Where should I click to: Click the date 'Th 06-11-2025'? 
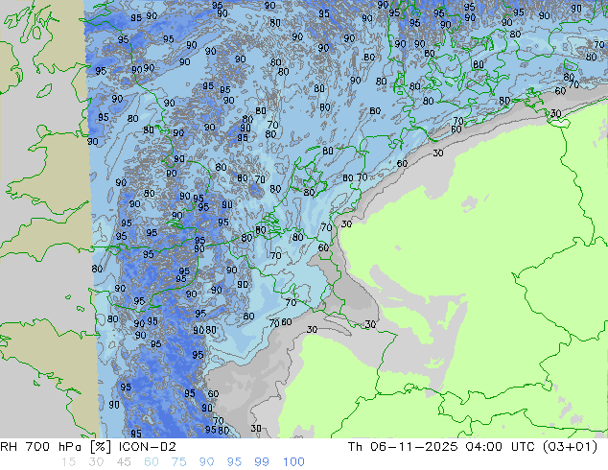coord(403,447)
